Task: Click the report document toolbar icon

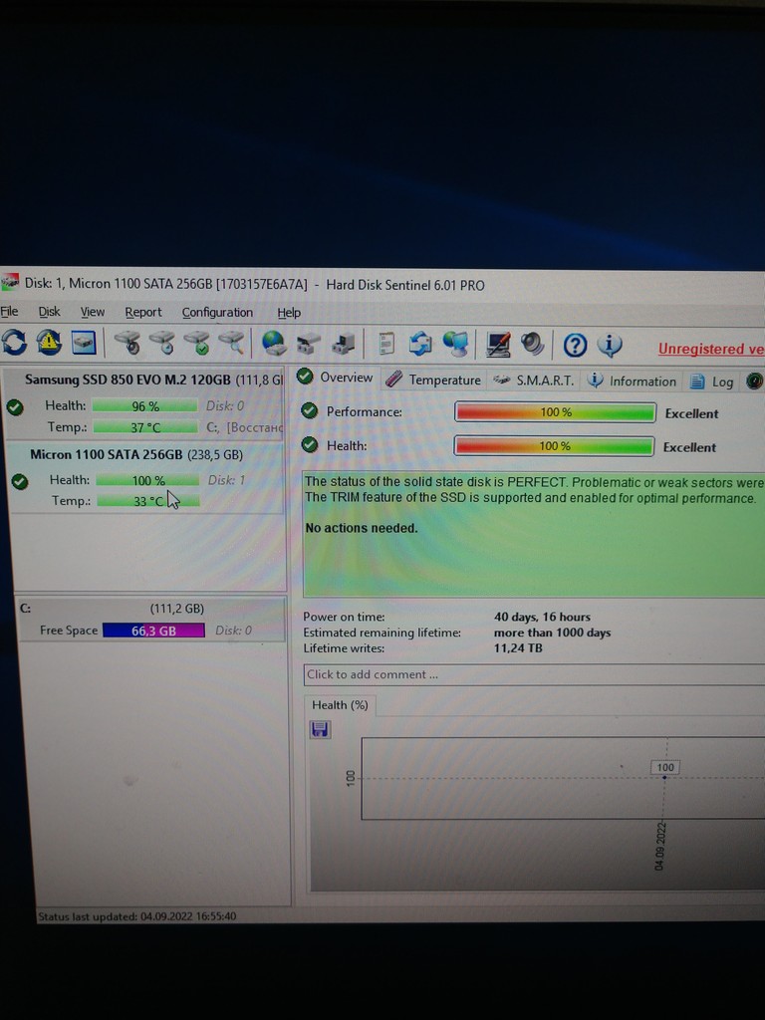Action: click(x=385, y=344)
